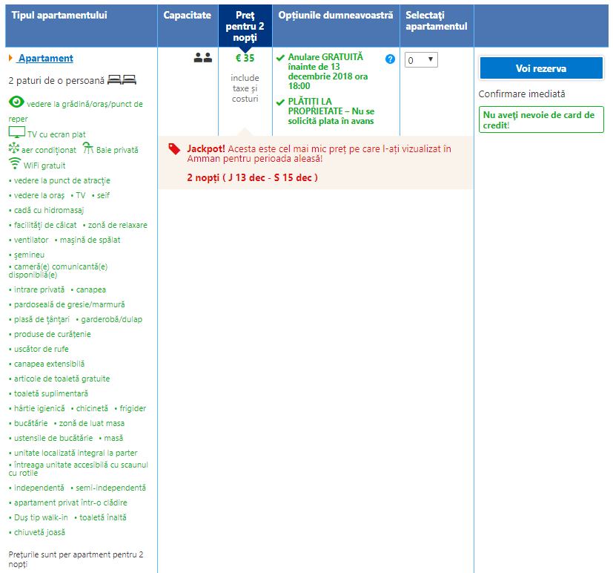Viewport: 613px width, 573px height.
Task: Click the flat-screen TV icon
Action: (x=16, y=132)
